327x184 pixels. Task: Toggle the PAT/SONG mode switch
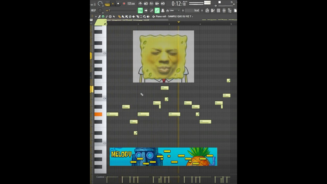point(107,4)
